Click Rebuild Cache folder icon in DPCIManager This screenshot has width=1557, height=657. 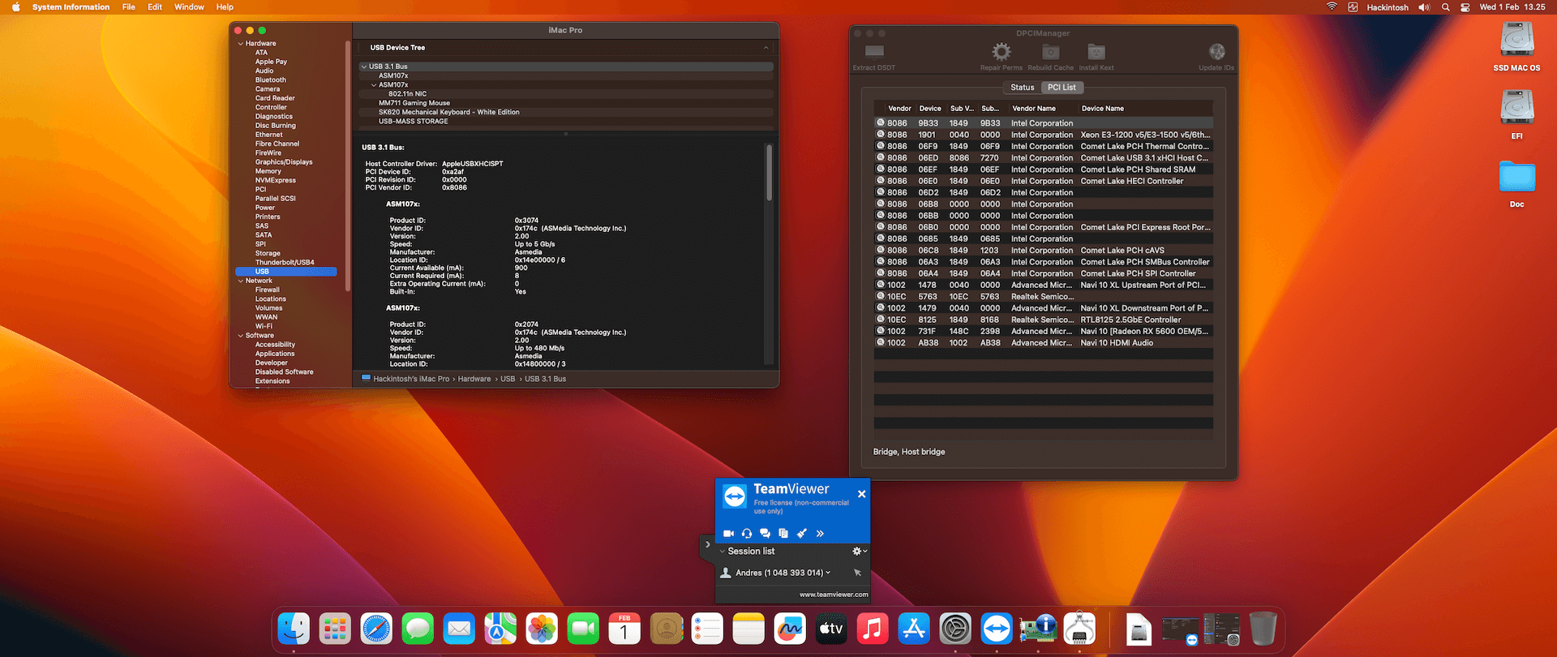pos(1050,52)
